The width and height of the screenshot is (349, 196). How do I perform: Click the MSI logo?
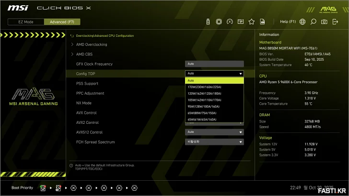[18, 8]
